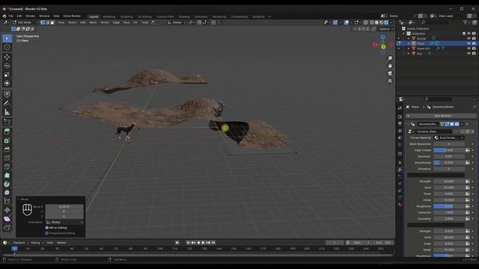The width and height of the screenshot is (479, 269).
Task: Expand the Sun object in outliner
Action: coord(409,53)
